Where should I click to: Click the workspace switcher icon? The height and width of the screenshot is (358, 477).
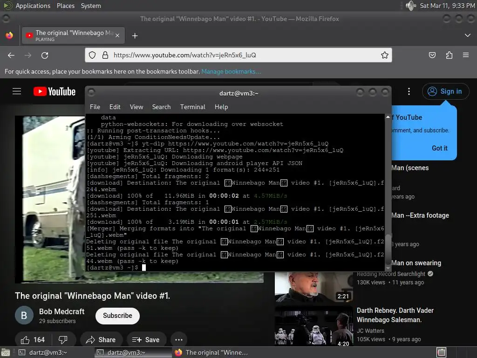[x=442, y=352]
